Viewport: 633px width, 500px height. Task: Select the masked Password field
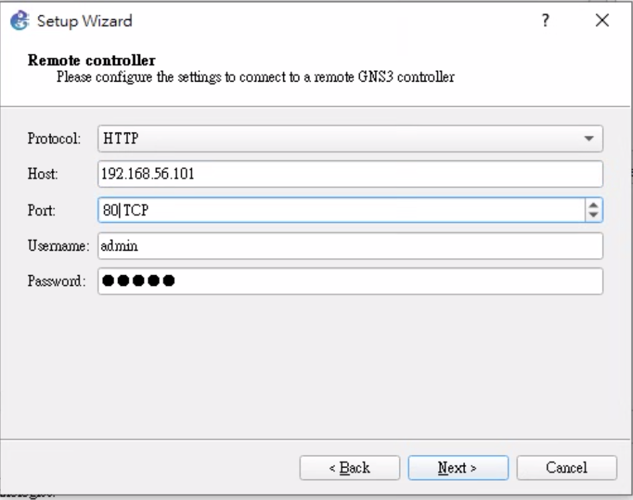coord(350,281)
